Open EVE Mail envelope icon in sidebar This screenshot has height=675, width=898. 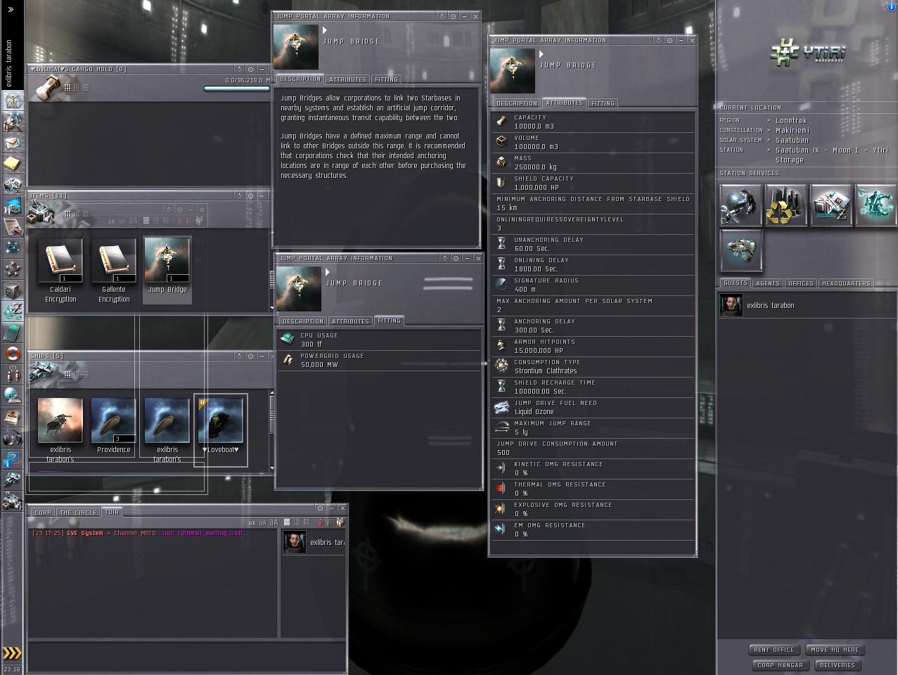tap(12, 143)
